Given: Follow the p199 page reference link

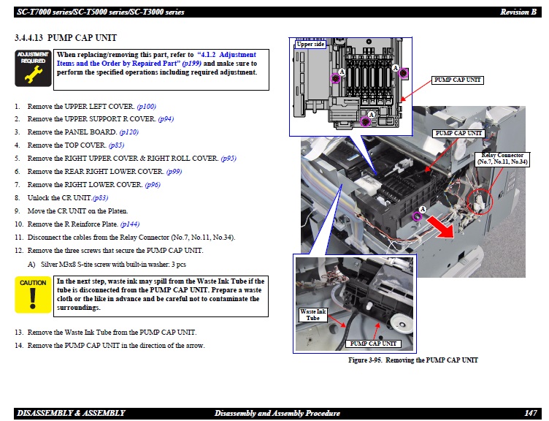Looking at the screenshot, I should coord(191,64).
